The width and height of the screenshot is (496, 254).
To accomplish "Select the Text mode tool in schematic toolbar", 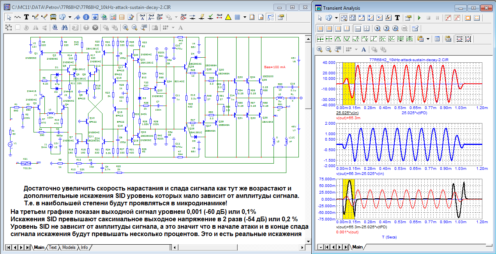I will point(26,17).
